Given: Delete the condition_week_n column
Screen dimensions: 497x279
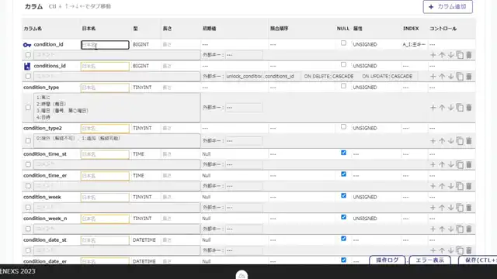Looking at the screenshot, I should click(x=469, y=229).
